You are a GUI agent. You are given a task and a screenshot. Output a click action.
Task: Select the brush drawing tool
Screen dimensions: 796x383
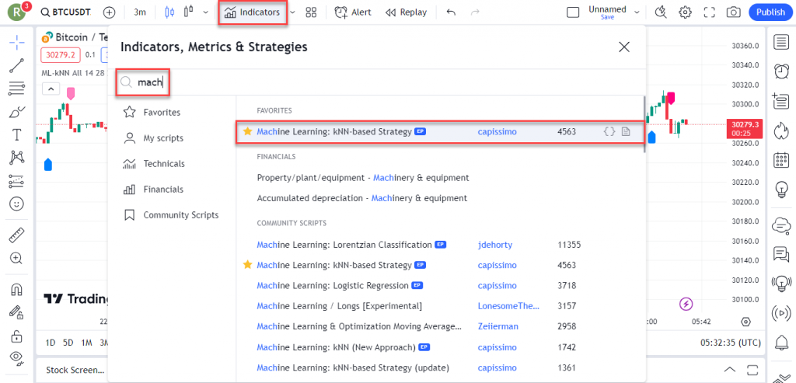pos(17,112)
